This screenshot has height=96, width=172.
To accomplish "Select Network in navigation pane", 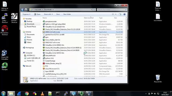I will 27,66.
